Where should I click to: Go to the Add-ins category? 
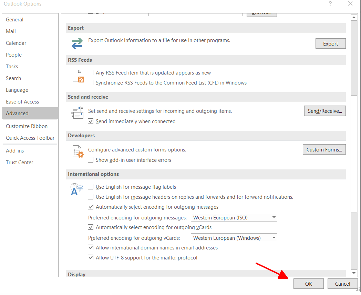pyautogui.click(x=30, y=151)
